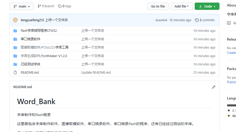
Task: Click the Go to file button
Action: [158, 6]
